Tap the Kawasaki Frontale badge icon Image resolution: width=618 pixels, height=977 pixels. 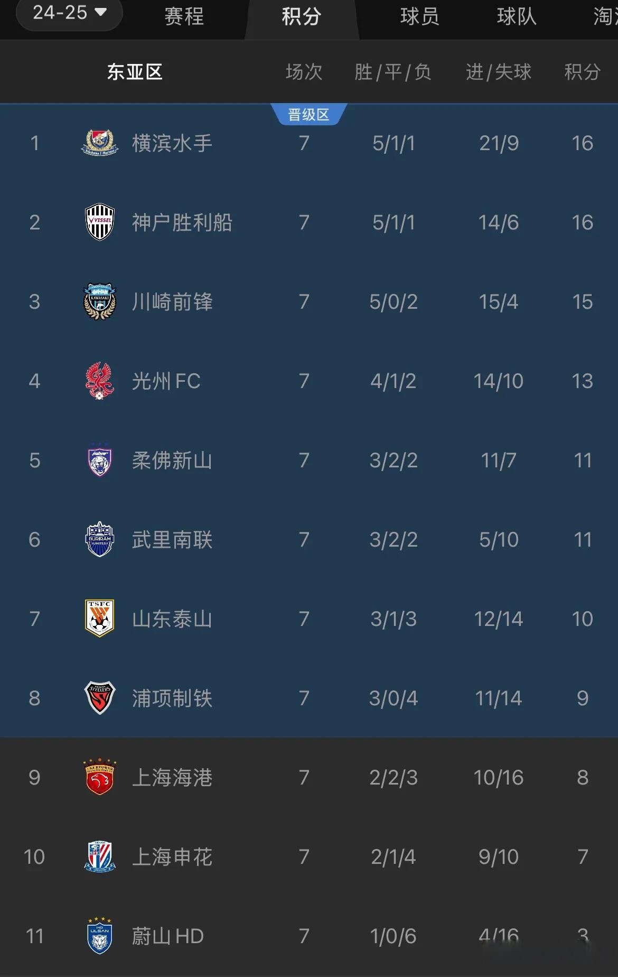point(100,301)
